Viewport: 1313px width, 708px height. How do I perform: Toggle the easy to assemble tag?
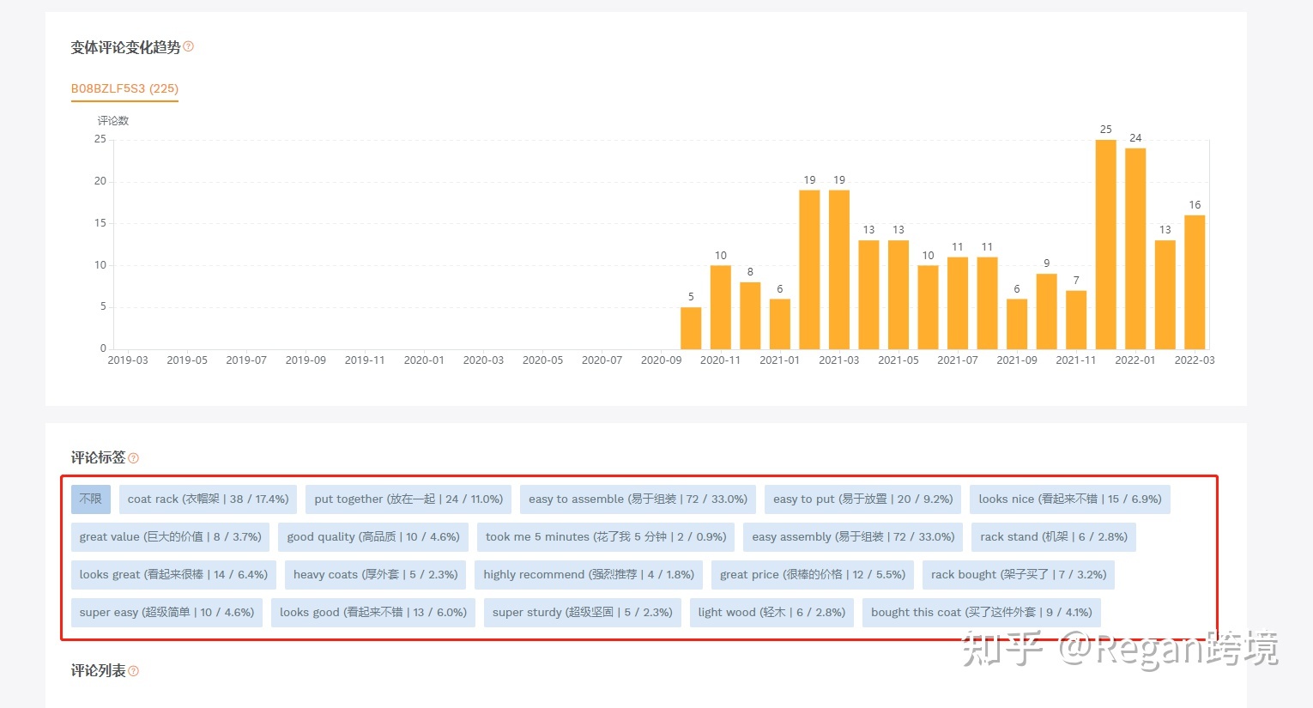point(638,499)
